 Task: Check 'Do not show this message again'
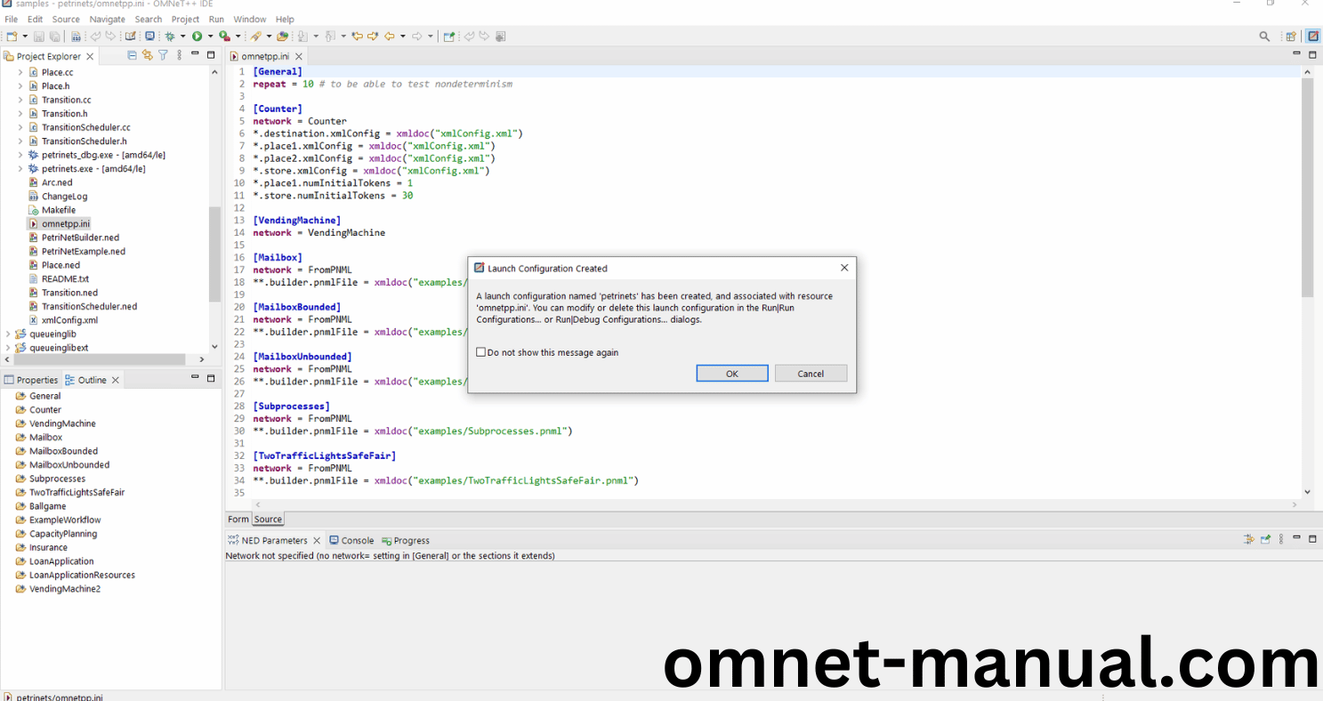481,352
